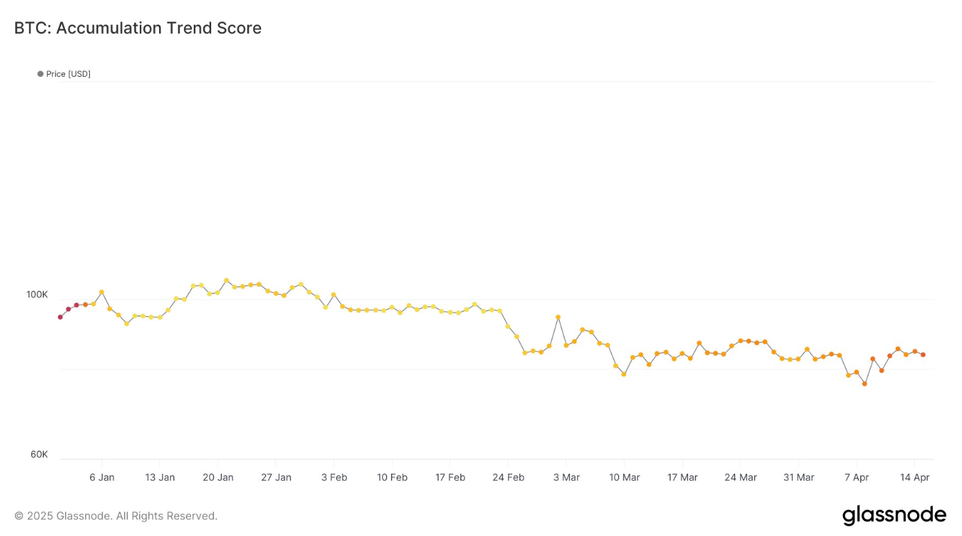Select the 20 Jan date tick

(x=218, y=477)
